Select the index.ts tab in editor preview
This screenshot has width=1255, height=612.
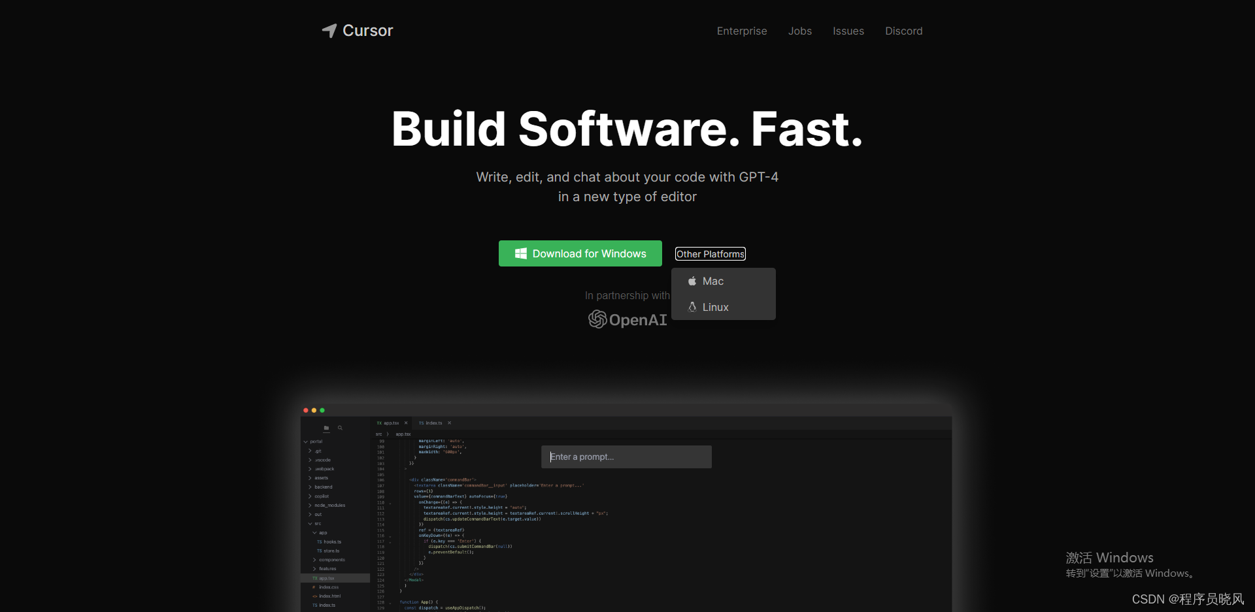[431, 423]
